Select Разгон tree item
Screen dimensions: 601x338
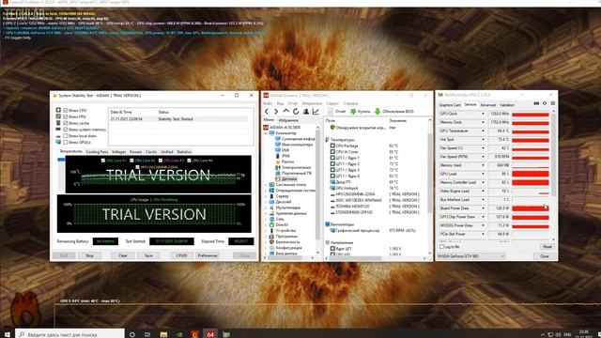pos(285,161)
